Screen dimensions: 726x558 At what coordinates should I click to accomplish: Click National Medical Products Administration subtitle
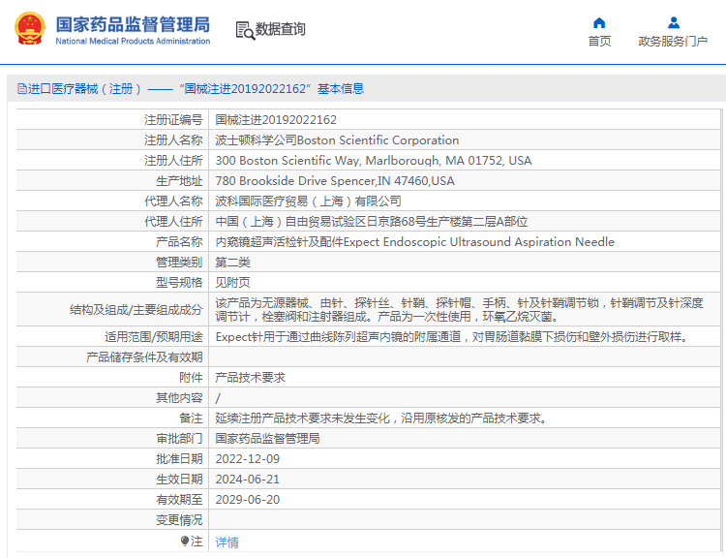pyautogui.click(x=133, y=41)
